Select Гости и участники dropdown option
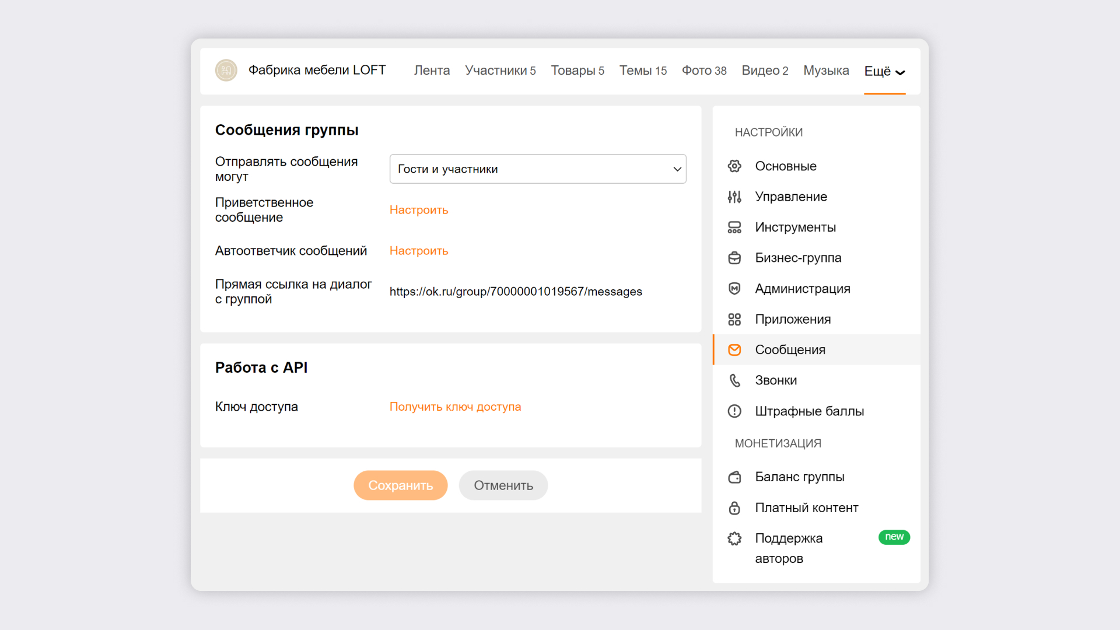The image size is (1120, 630). pyautogui.click(x=537, y=169)
